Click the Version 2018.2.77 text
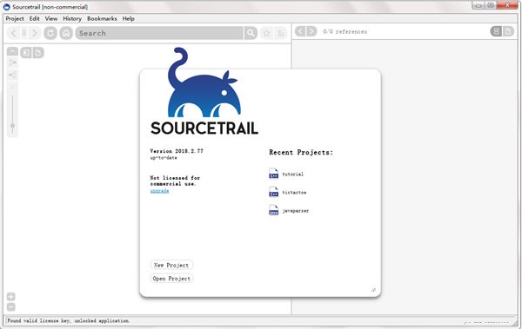This screenshot has height=329, width=522. tap(177, 151)
